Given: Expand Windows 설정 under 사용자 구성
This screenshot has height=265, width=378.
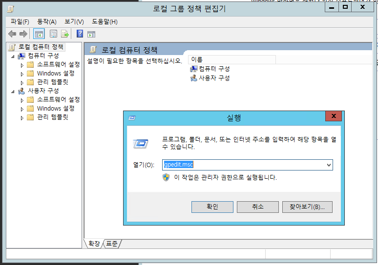Looking at the screenshot, I should coord(22,109).
